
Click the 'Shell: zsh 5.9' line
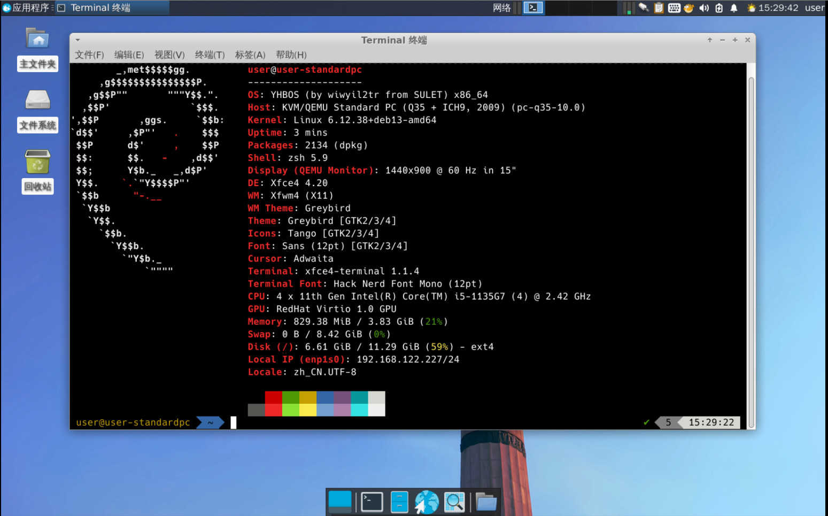[288, 158]
